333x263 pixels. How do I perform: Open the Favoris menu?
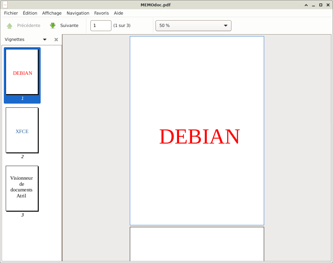(102, 13)
